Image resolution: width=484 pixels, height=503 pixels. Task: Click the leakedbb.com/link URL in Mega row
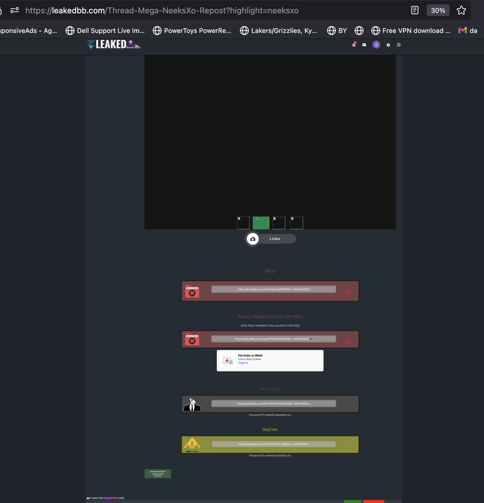(x=273, y=289)
